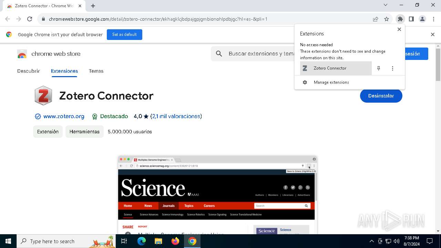Open File Explorer from taskbar
Viewport: 441px width, 248px height.
pos(158,241)
